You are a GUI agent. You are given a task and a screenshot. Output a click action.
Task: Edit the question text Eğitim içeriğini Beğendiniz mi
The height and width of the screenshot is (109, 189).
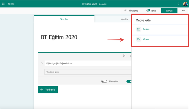tap(88, 63)
